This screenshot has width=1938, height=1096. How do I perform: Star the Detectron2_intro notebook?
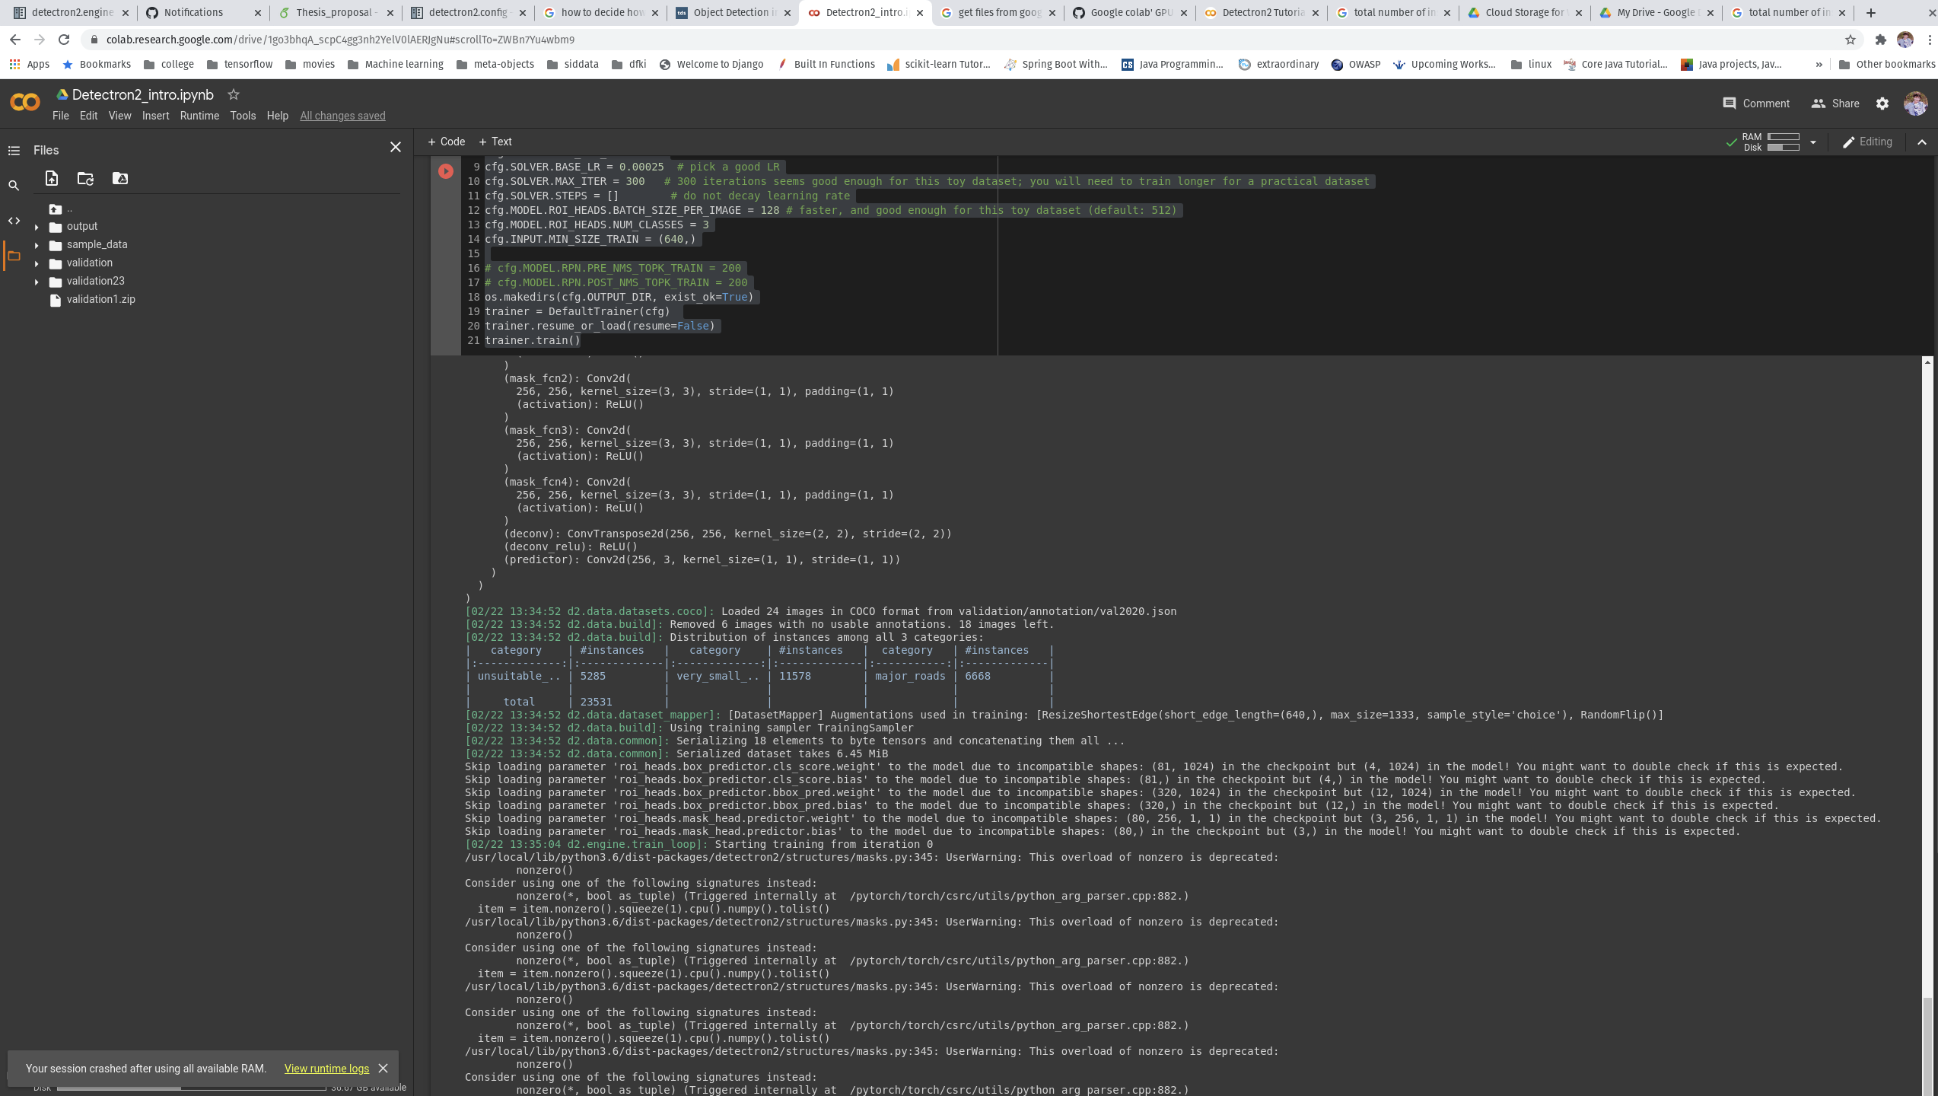[234, 94]
